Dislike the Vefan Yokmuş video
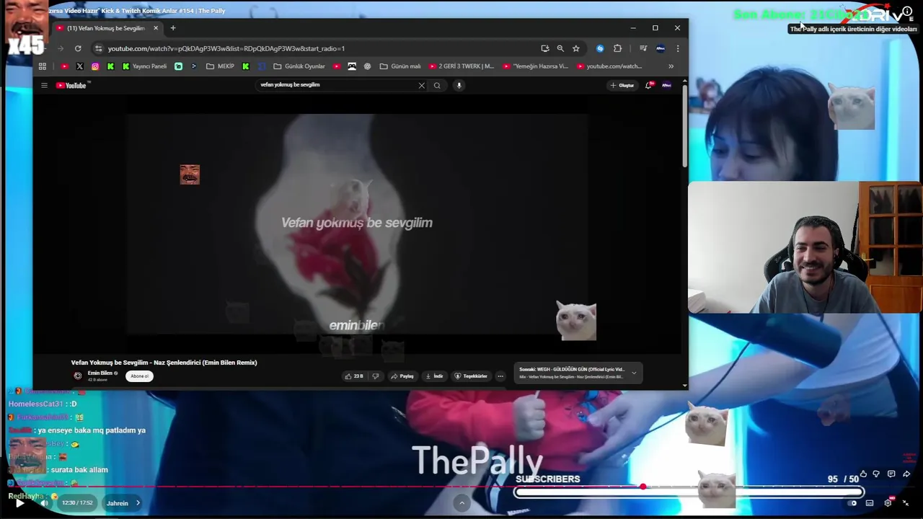 375,376
